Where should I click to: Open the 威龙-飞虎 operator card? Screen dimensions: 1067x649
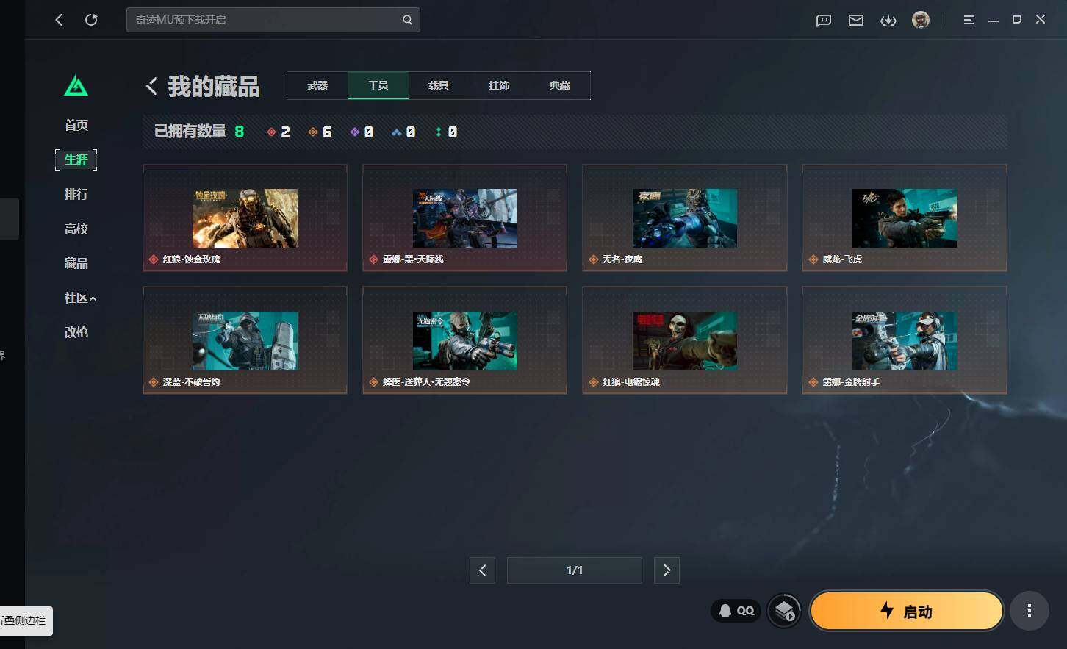pos(905,218)
